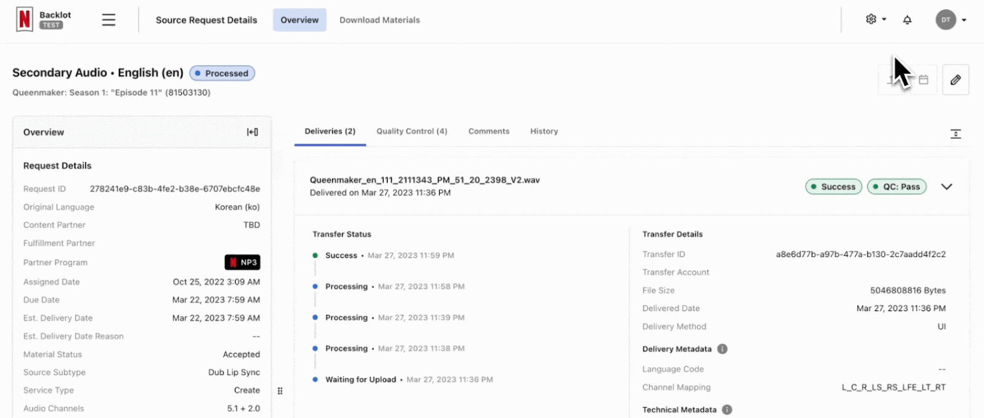984x418 pixels.
Task: Click the pencil edit button
Action: 956,80
